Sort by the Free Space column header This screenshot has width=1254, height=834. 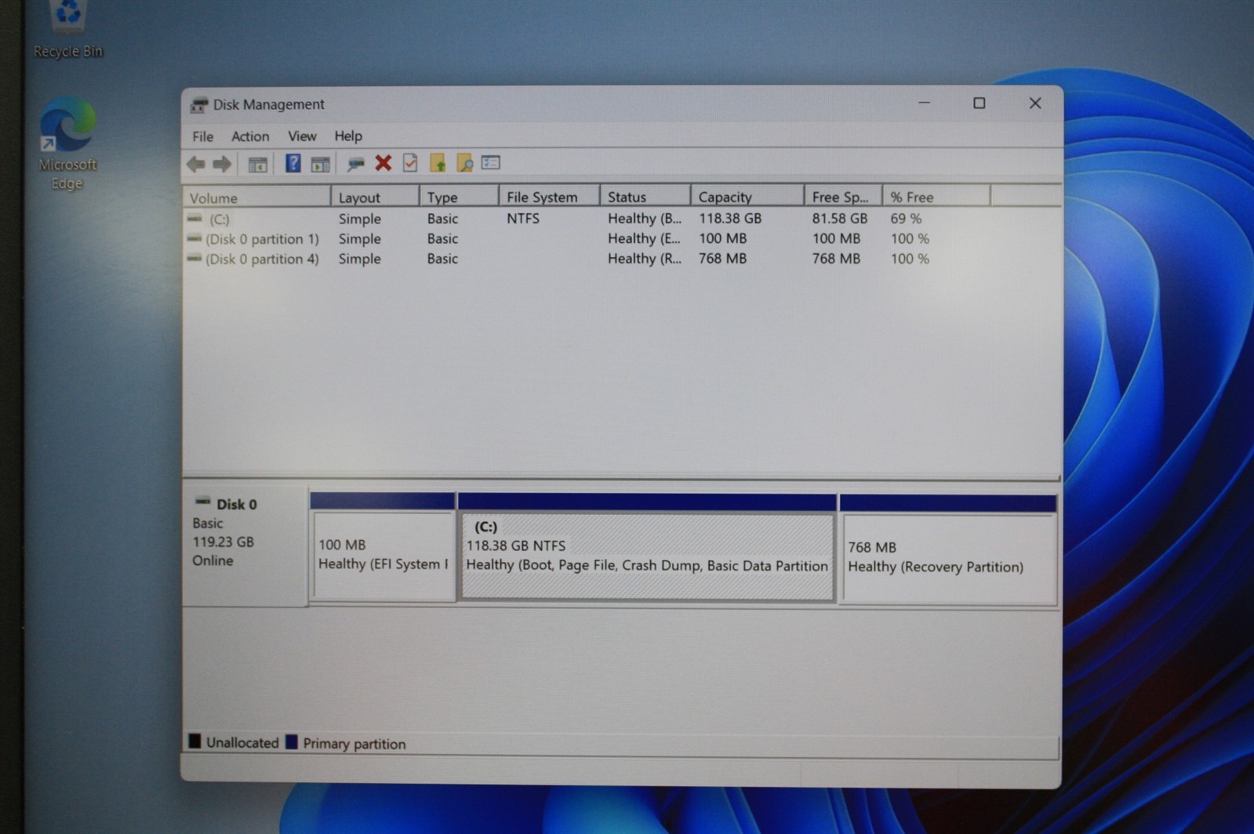pos(843,198)
